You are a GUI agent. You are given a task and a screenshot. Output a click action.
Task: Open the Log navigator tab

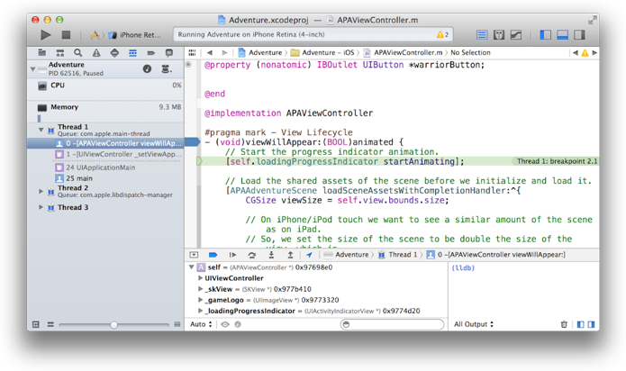point(168,52)
